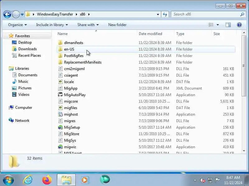Click the muted volume tray icon

pos(203,180)
